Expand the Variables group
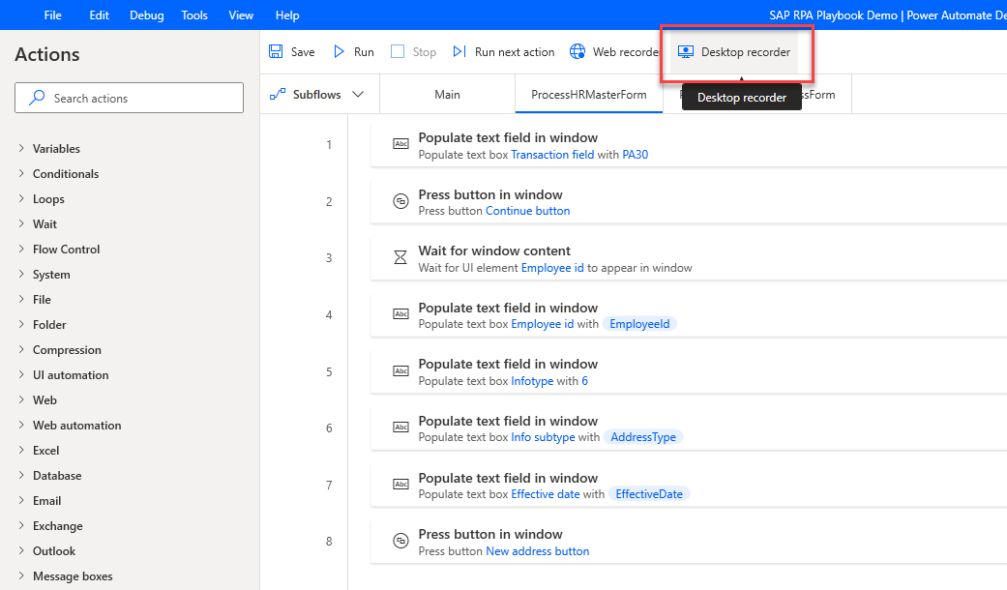This screenshot has height=590, width=1007. pos(21,148)
